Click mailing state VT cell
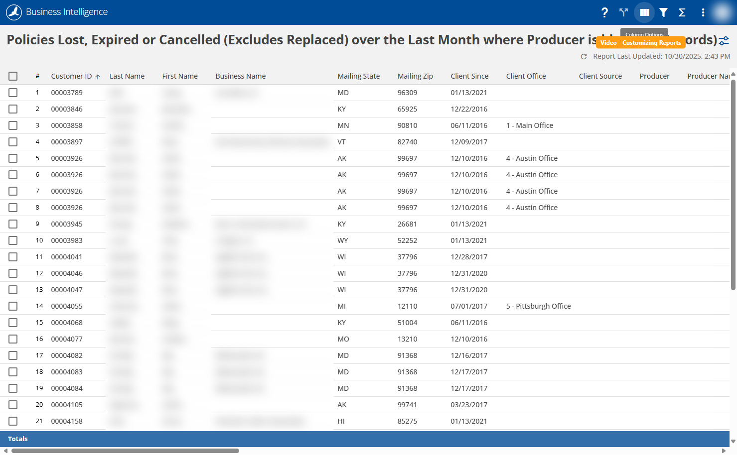Screen dimensions: 737x461 point(342,142)
